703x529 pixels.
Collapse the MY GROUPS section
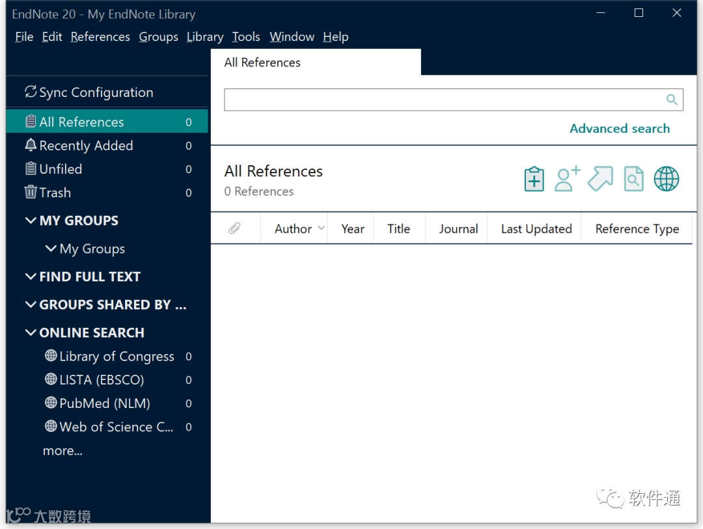click(31, 221)
